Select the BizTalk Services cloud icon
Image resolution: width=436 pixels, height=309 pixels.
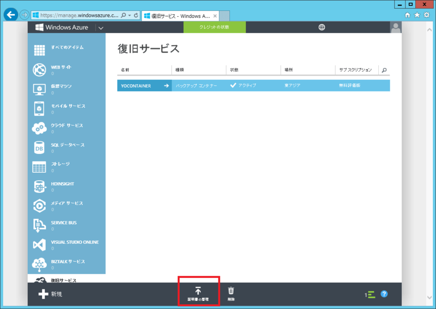tap(39, 264)
